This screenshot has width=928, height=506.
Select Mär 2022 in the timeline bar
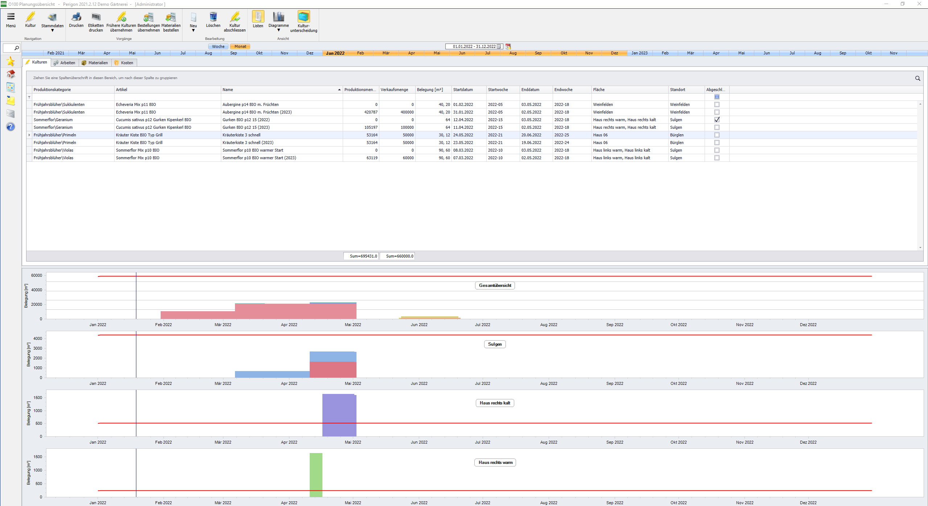(x=386, y=53)
